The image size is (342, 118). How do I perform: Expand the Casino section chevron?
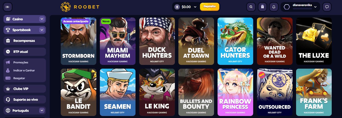point(42,19)
